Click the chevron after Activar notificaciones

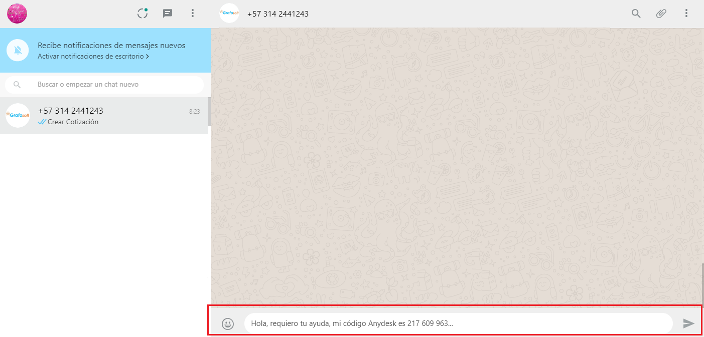[148, 57]
